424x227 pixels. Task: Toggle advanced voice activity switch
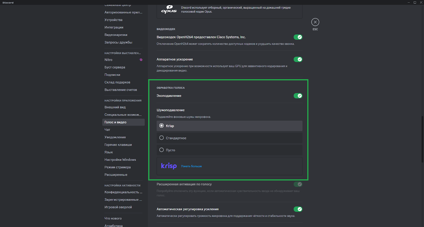298,184
